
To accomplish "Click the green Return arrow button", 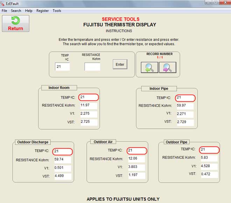I will [15, 23].
